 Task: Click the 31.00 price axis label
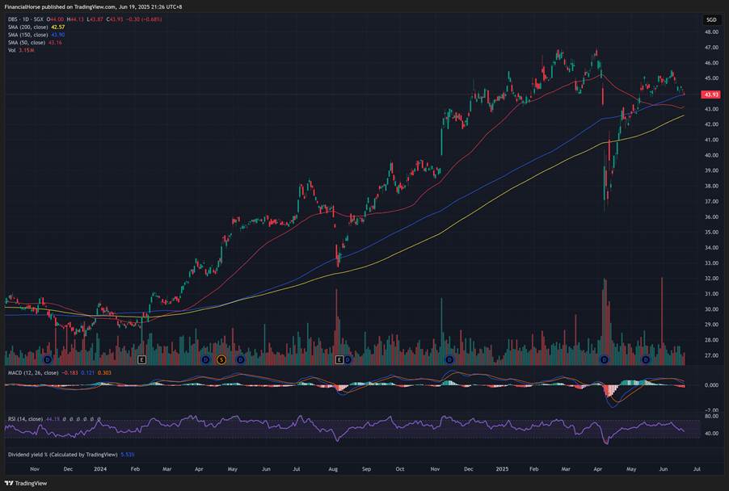tap(711, 294)
